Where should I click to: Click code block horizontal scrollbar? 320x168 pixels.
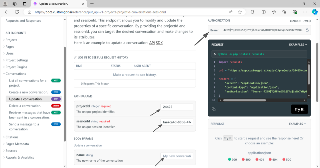[244, 100]
